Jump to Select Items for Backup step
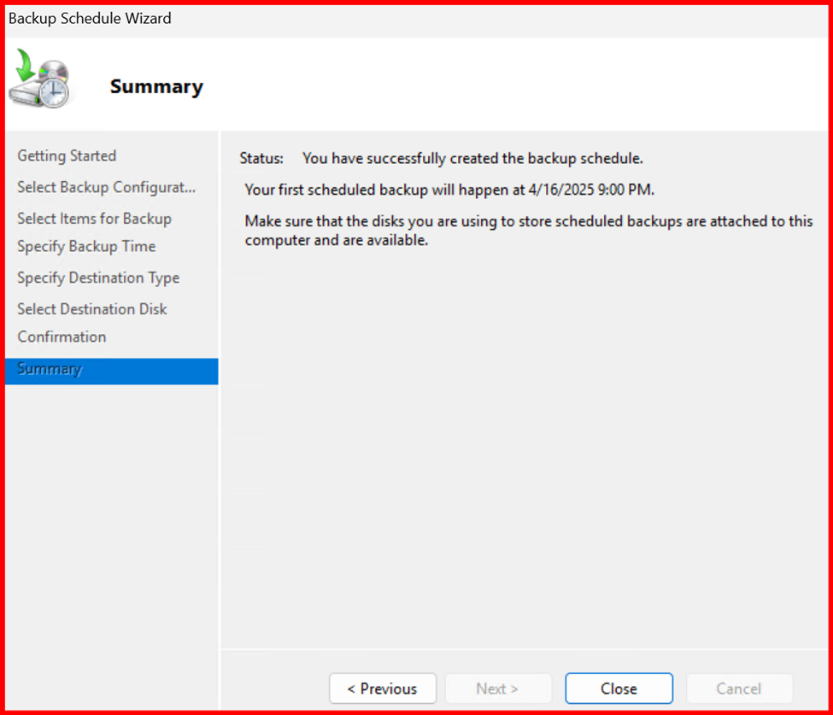 tap(94, 219)
